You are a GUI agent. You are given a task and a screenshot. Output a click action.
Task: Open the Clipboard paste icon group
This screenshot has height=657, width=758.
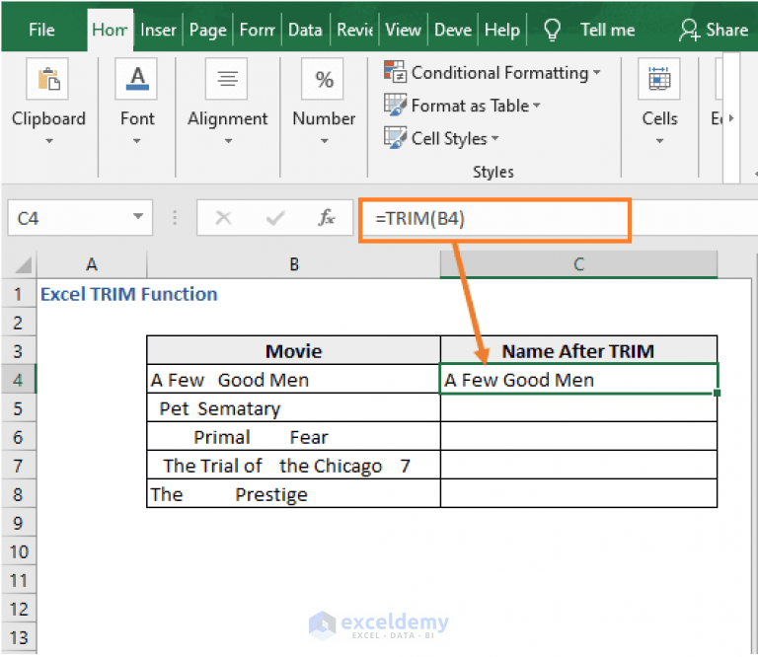47,79
